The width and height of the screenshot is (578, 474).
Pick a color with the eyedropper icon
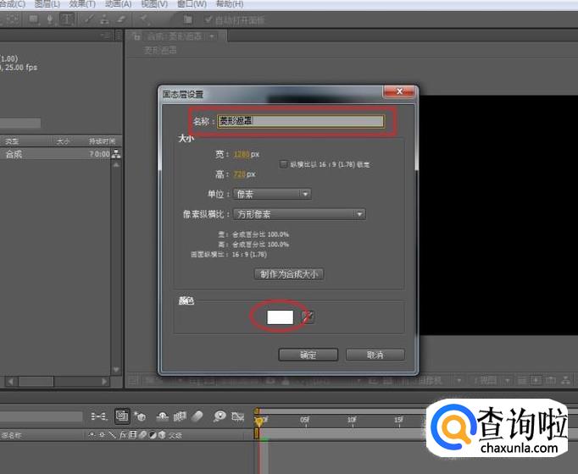pyautogui.click(x=308, y=317)
